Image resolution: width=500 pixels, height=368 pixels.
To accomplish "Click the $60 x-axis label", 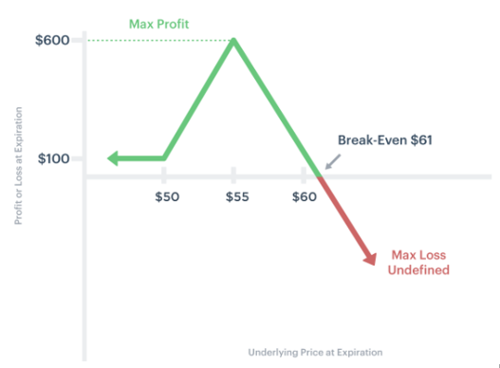I will click(305, 196).
